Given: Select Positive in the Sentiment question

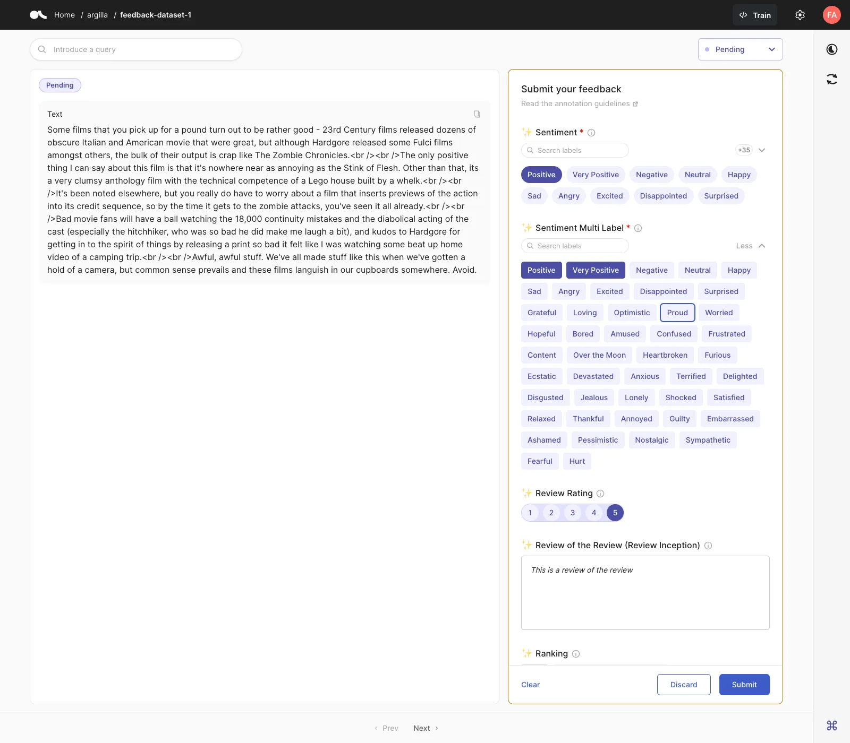Looking at the screenshot, I should (541, 175).
